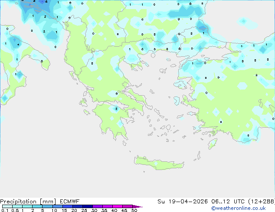
Task: Click the forecast date 'Su 19-04-2026' text
Action: [183, 202]
